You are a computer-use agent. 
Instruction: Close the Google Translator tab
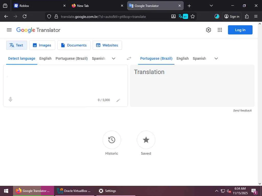point(179,6)
